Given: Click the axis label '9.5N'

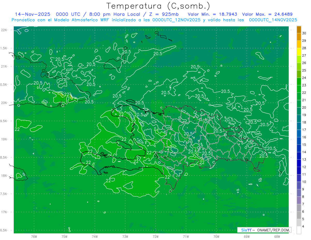Looking at the screenshot, I should tap(4, 121).
